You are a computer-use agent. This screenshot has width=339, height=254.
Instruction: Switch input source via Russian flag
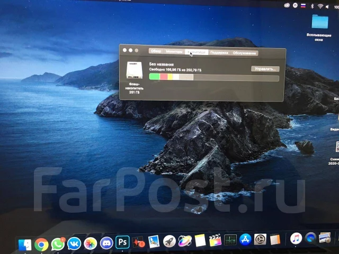(x=303, y=6)
